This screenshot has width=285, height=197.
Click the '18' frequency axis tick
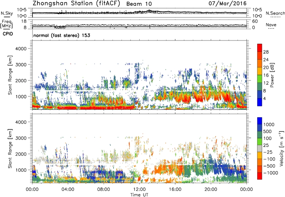[24, 21]
